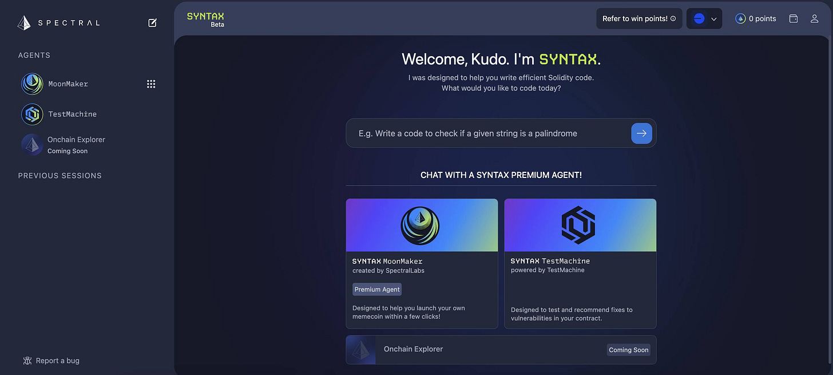Click the points token icon
This screenshot has height=375, width=833.
coord(740,18)
